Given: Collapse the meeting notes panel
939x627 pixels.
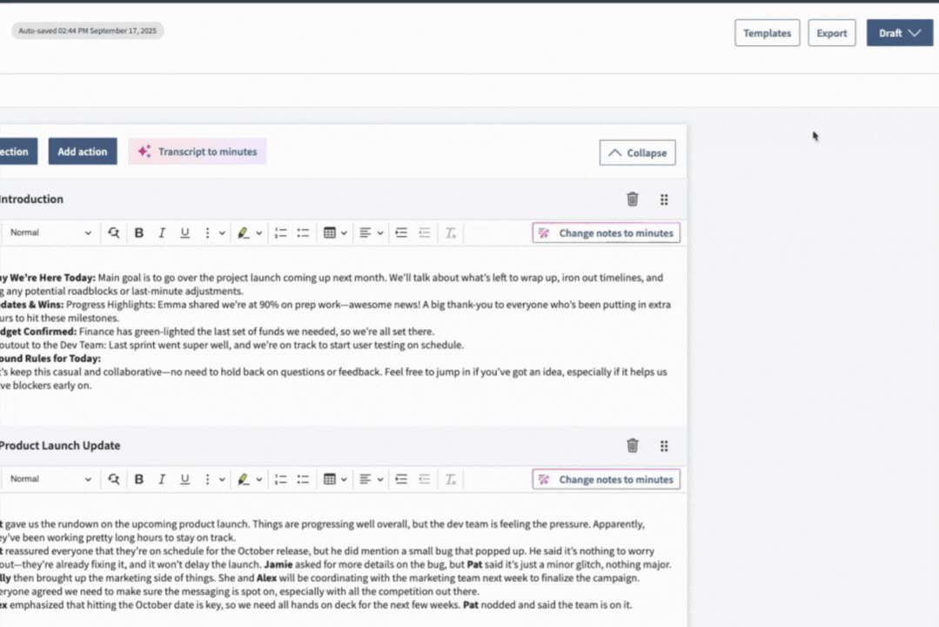Looking at the screenshot, I should (637, 152).
